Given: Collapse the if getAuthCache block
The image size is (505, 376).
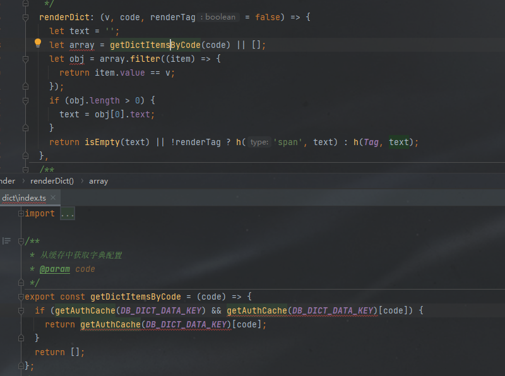Looking at the screenshot, I should (21, 310).
